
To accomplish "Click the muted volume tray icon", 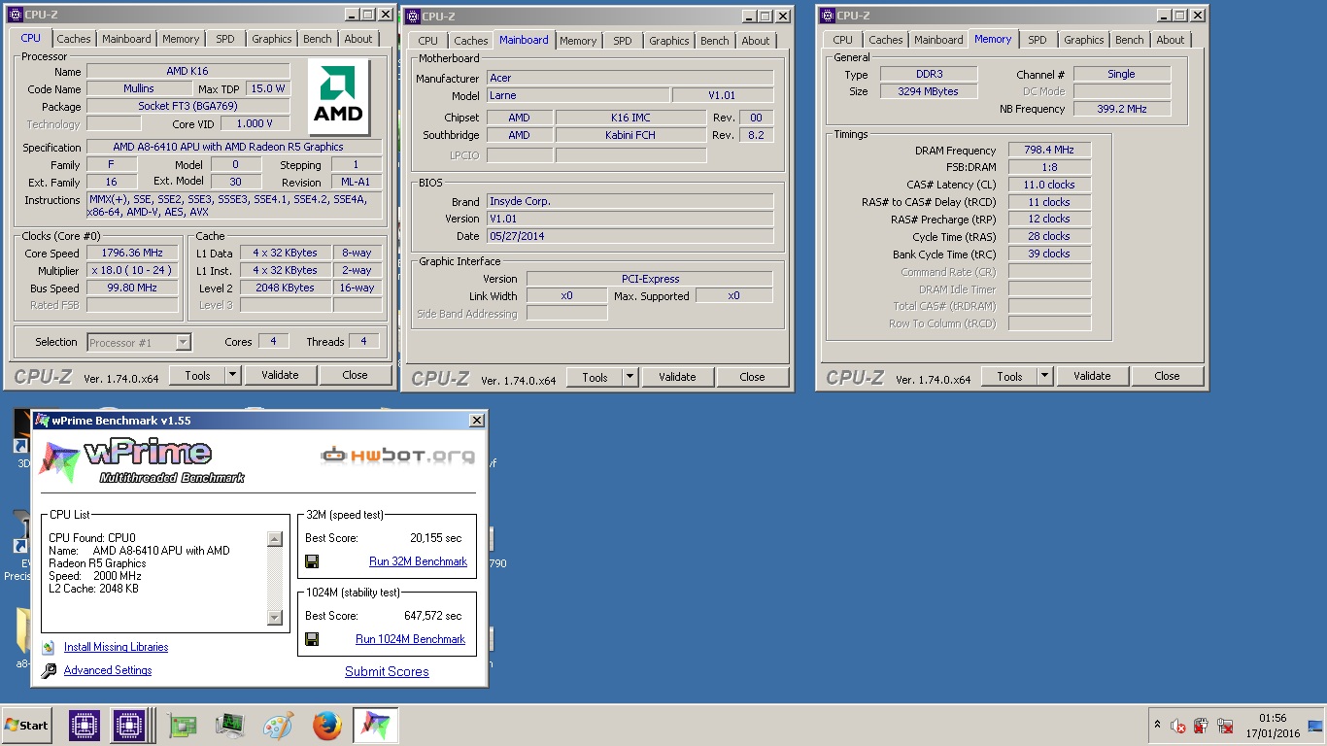I will 1178,726.
